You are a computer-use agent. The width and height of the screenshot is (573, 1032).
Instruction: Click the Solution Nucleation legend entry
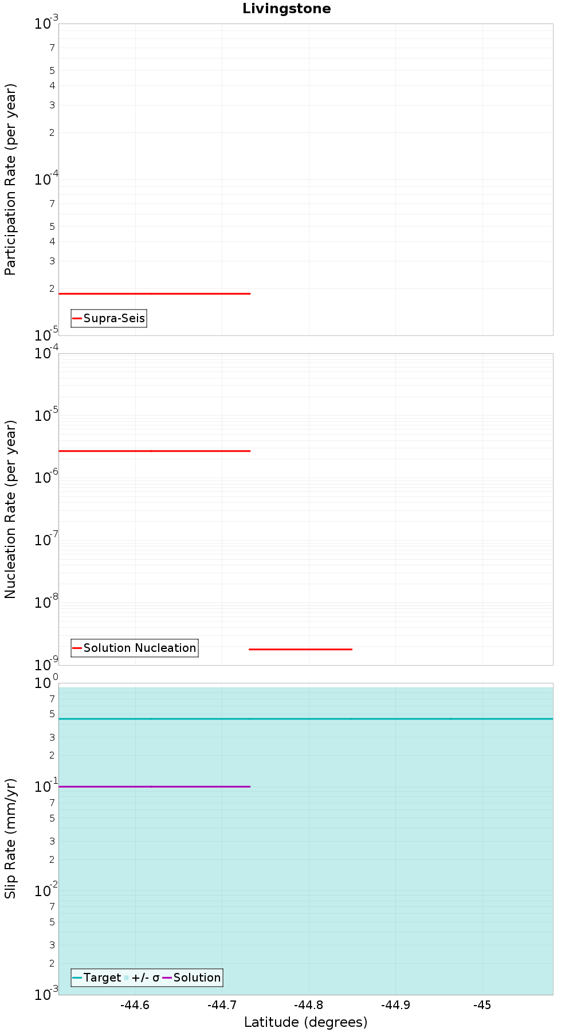(x=135, y=648)
